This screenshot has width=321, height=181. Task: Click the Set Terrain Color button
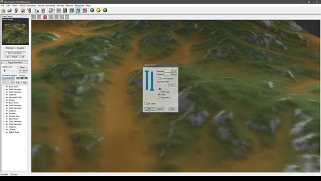pos(15,53)
